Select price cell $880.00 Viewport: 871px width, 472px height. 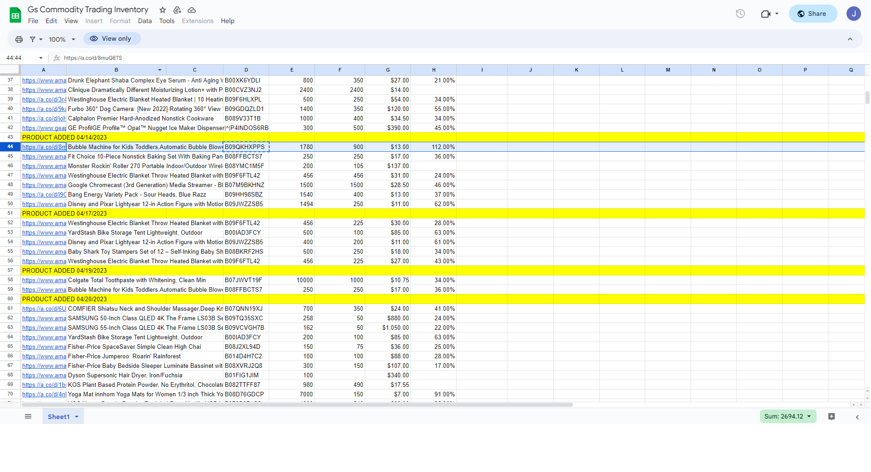[388, 318]
